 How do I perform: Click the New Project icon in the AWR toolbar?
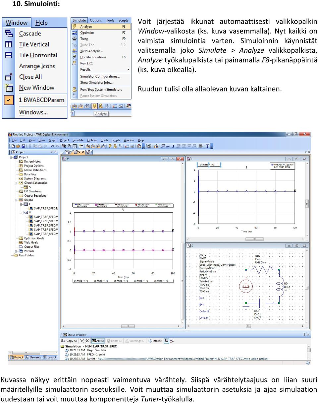pyautogui.click(x=13, y=146)
